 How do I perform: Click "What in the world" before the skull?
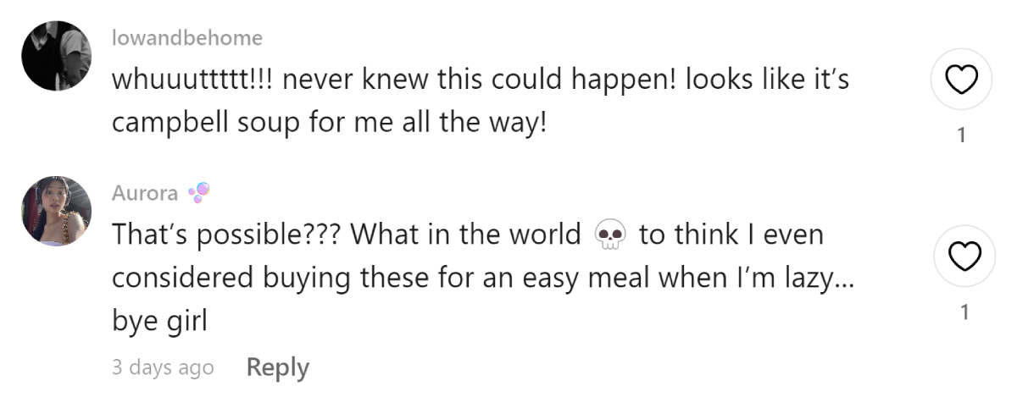click(465, 235)
